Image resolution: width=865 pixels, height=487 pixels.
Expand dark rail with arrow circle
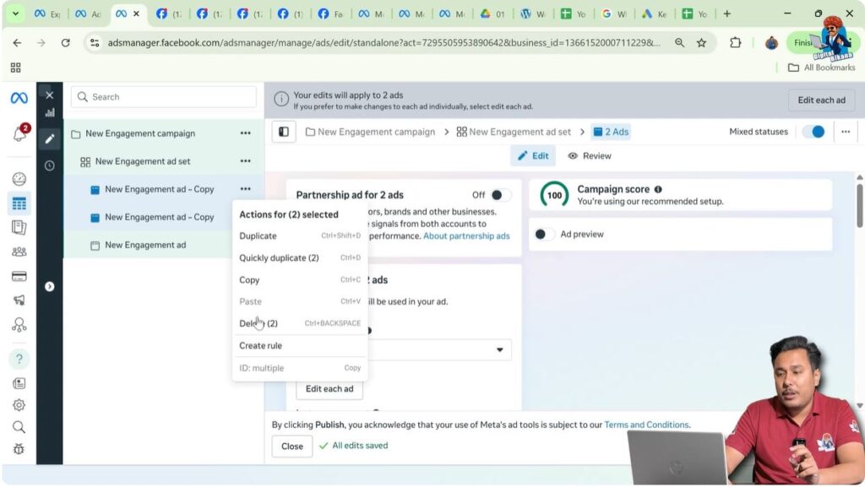50,286
